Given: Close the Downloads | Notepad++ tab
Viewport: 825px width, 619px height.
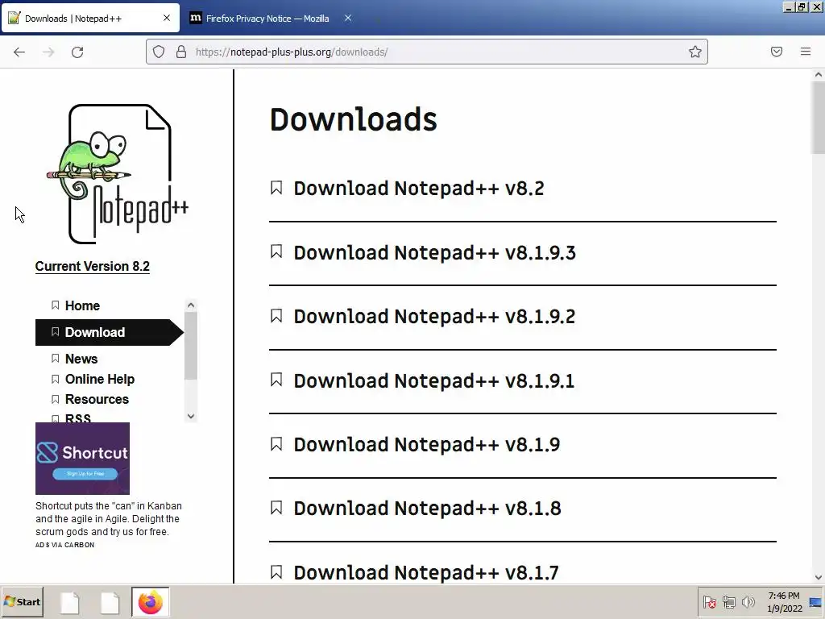Looking at the screenshot, I should click(167, 18).
